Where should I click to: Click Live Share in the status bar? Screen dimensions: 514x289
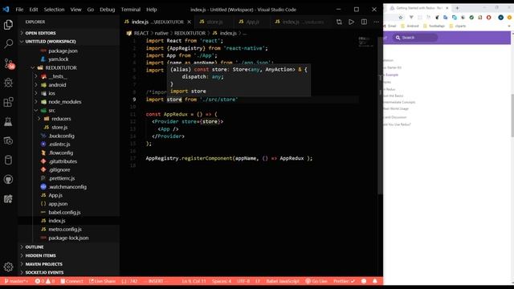[x=102, y=281]
